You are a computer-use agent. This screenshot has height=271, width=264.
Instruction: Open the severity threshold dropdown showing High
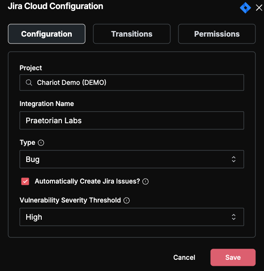(x=132, y=217)
